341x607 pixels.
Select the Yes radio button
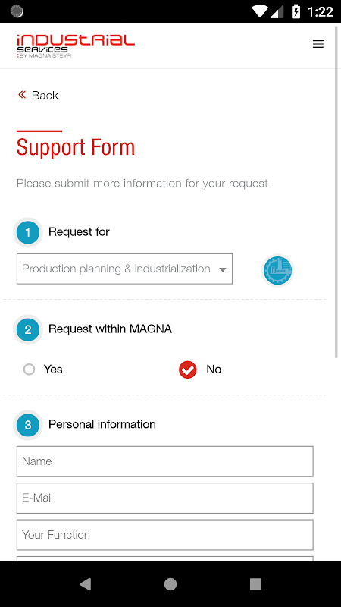29,370
